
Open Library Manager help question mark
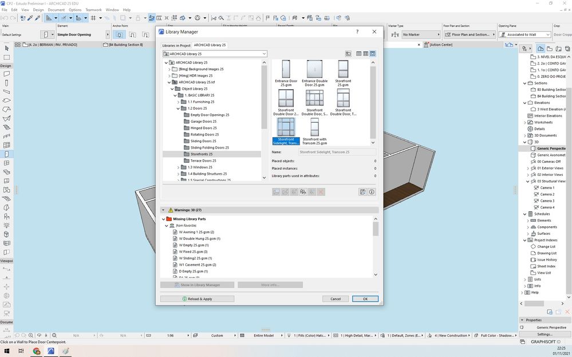click(357, 31)
